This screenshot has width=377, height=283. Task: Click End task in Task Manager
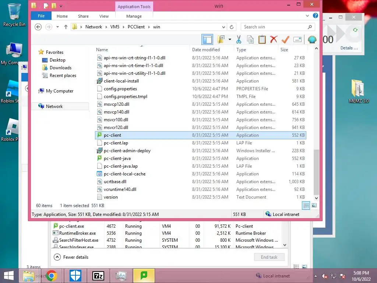pyautogui.click(x=269, y=257)
